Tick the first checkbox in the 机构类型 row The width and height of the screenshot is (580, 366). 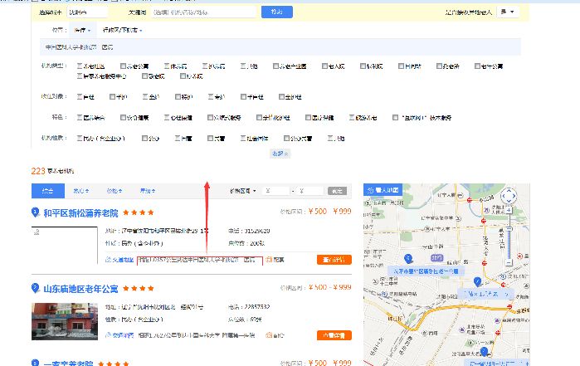(80, 66)
